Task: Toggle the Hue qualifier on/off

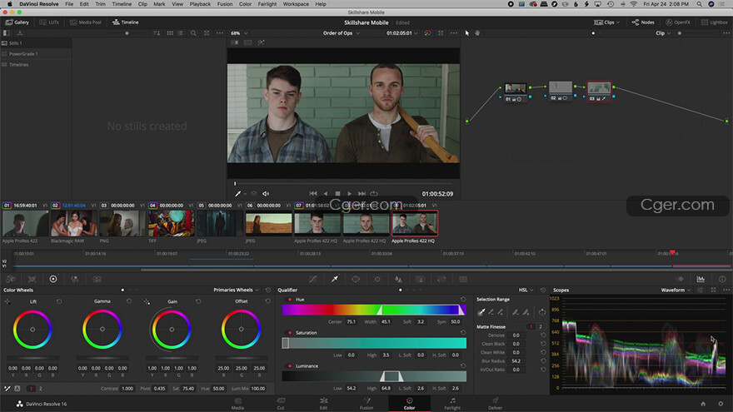Action: point(290,300)
